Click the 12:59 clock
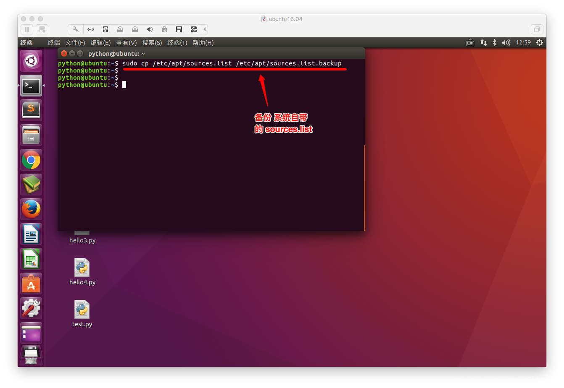564x388 pixels. pos(523,43)
